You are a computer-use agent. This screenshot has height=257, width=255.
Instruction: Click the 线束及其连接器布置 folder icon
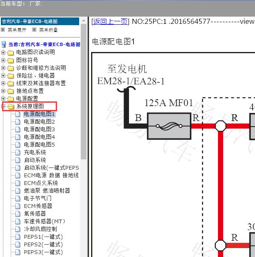(x=11, y=84)
